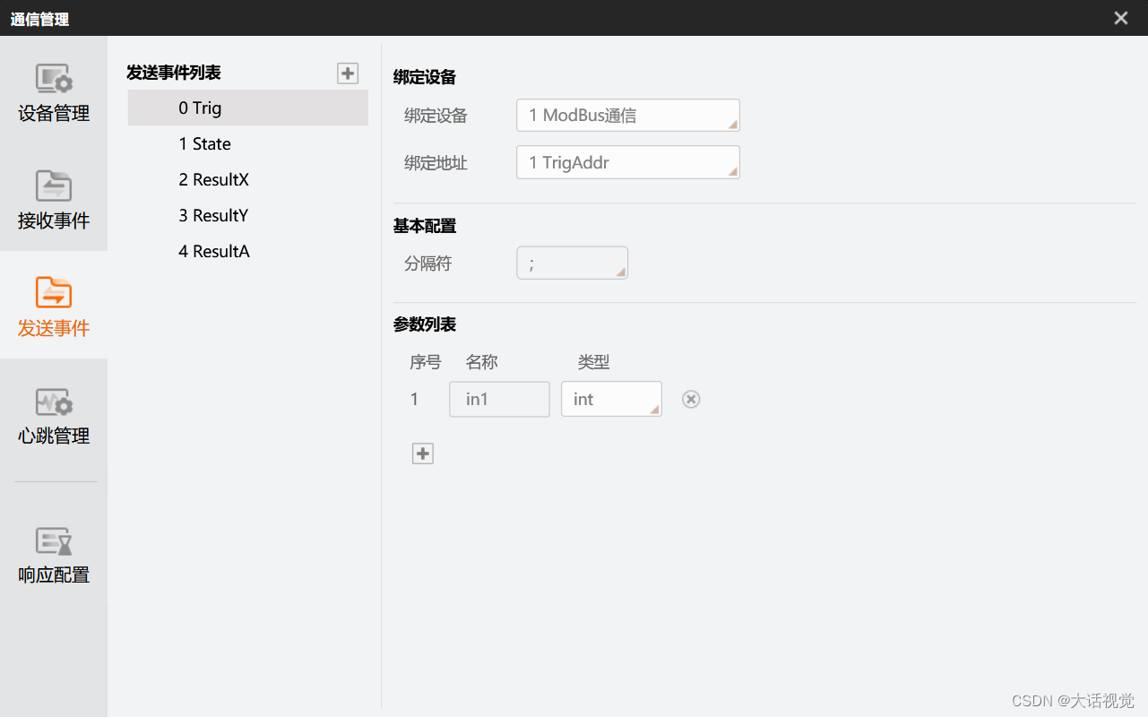Open the 绑定地址 dropdown showing TrigAddr
Image resolution: width=1148 pixels, height=717 pixels.
click(628, 162)
